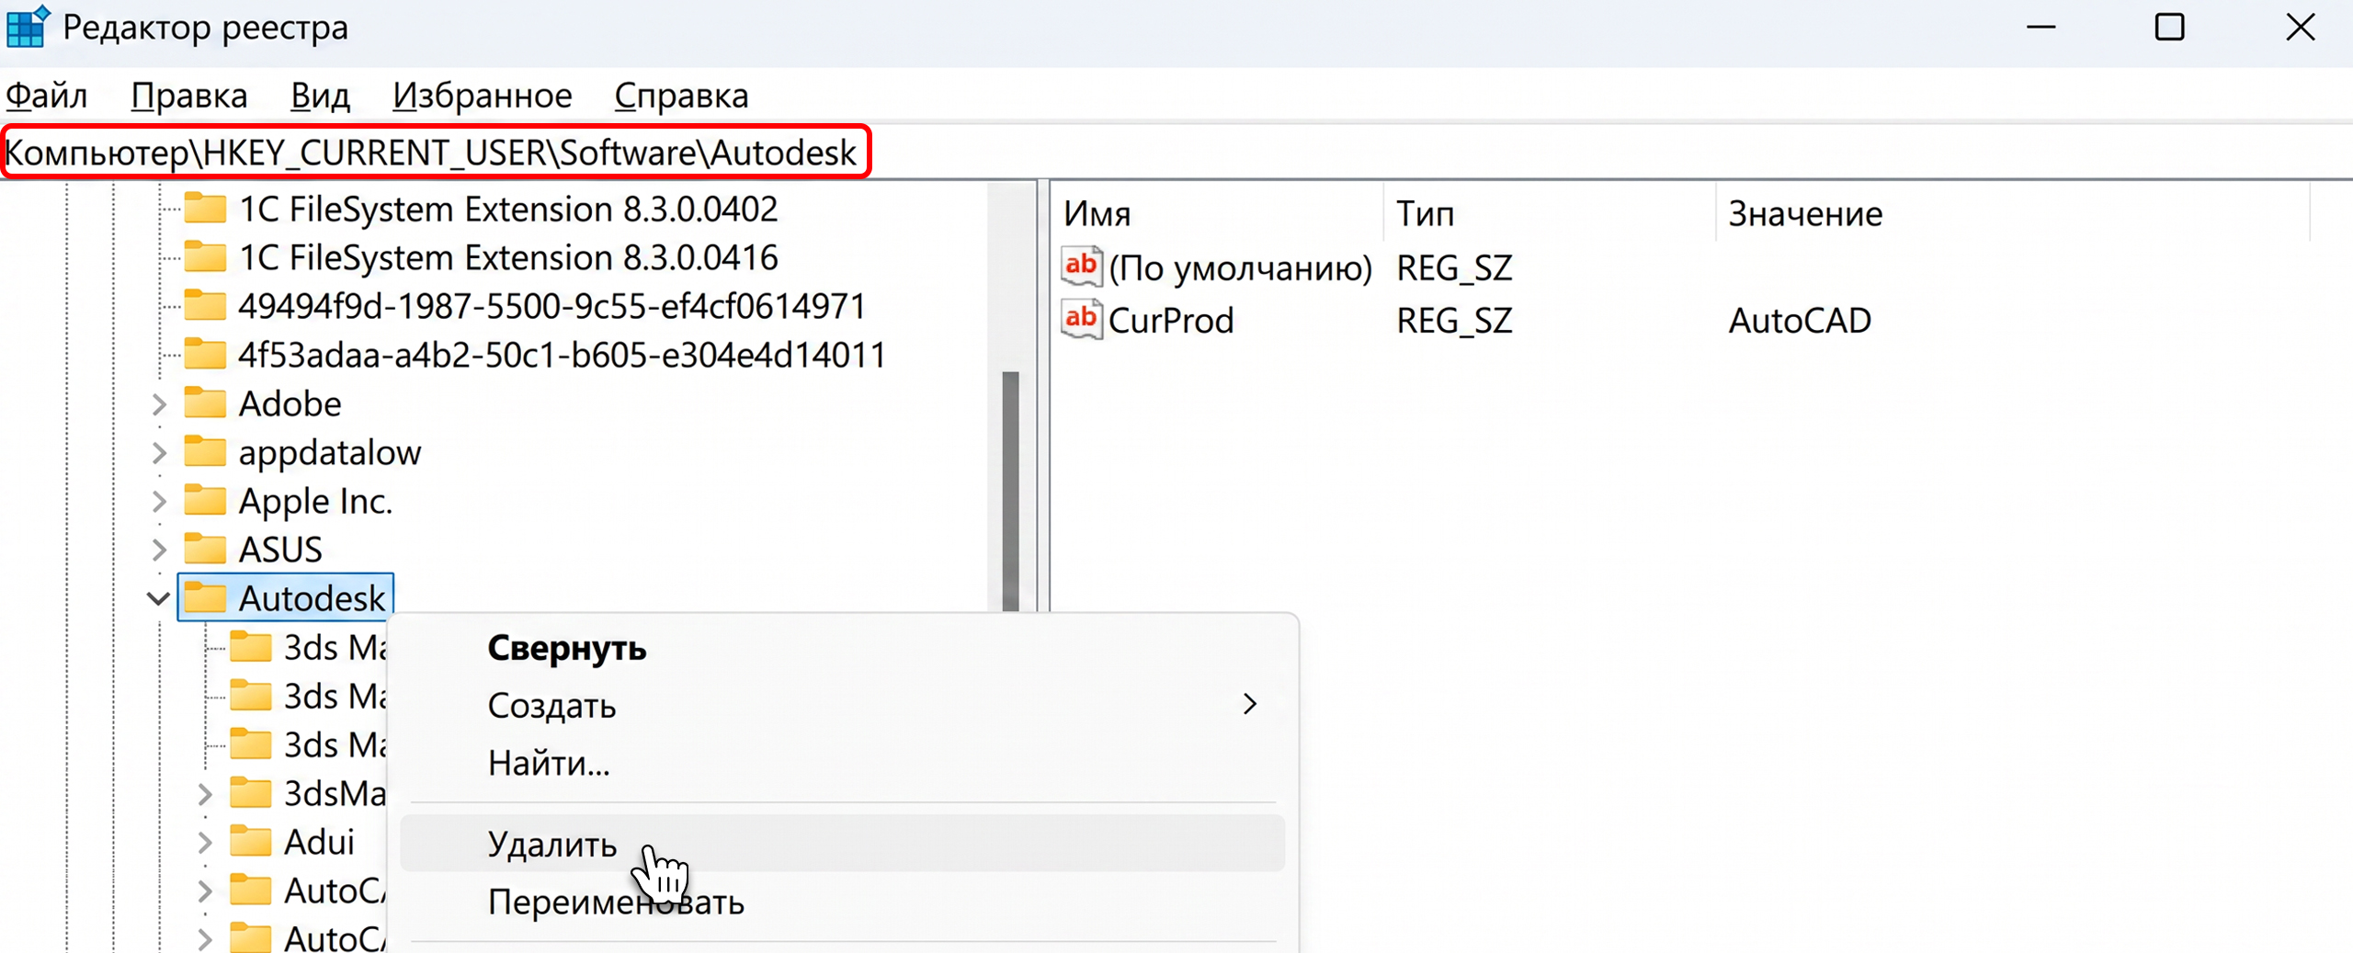Expand the Adobe key
Screen dimensions: 2353x953
(159, 404)
